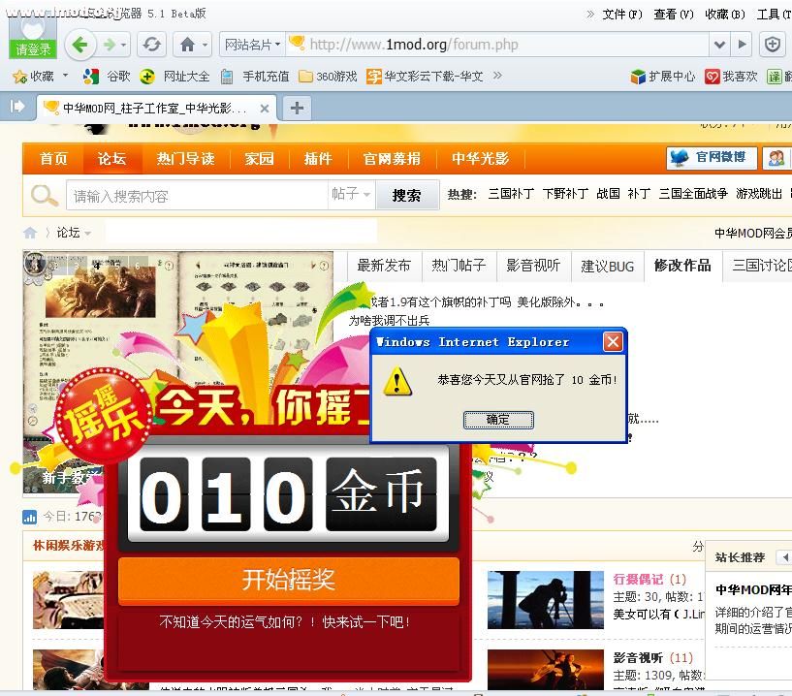Refresh the current page
The width and height of the screenshot is (792, 696).
click(x=148, y=45)
